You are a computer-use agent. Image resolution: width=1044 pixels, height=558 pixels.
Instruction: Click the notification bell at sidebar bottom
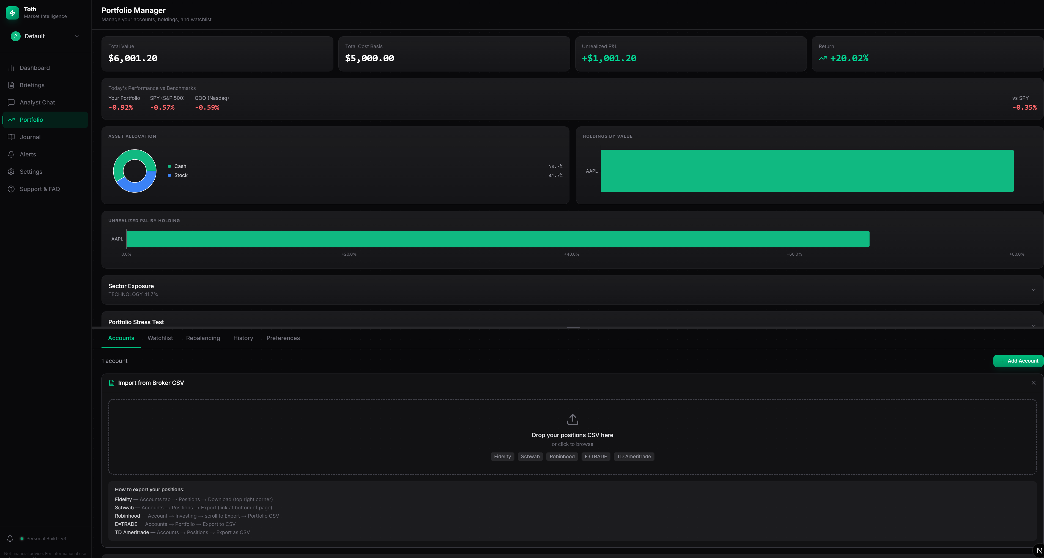(x=10, y=538)
